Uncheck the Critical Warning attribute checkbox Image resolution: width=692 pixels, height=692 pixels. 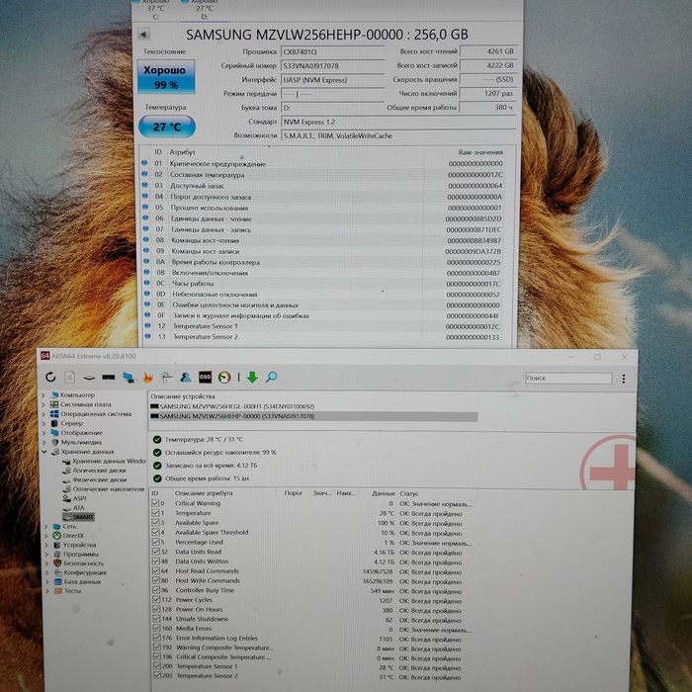click(155, 503)
